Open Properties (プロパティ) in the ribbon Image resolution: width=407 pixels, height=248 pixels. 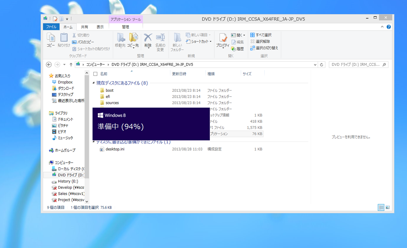[x=223, y=41]
